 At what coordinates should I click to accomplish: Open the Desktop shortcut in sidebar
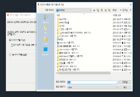46,51
